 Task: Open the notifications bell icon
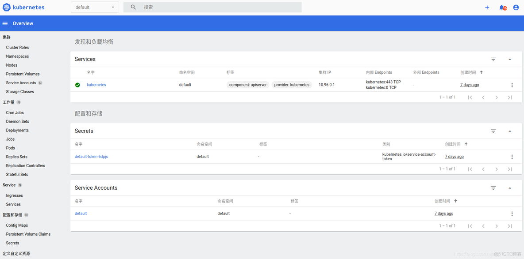(x=502, y=8)
